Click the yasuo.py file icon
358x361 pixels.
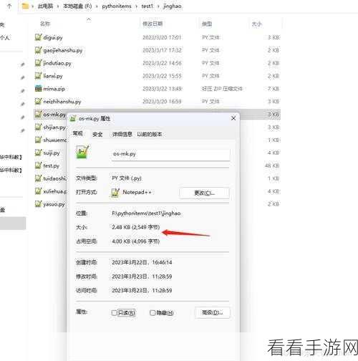tap(38, 204)
